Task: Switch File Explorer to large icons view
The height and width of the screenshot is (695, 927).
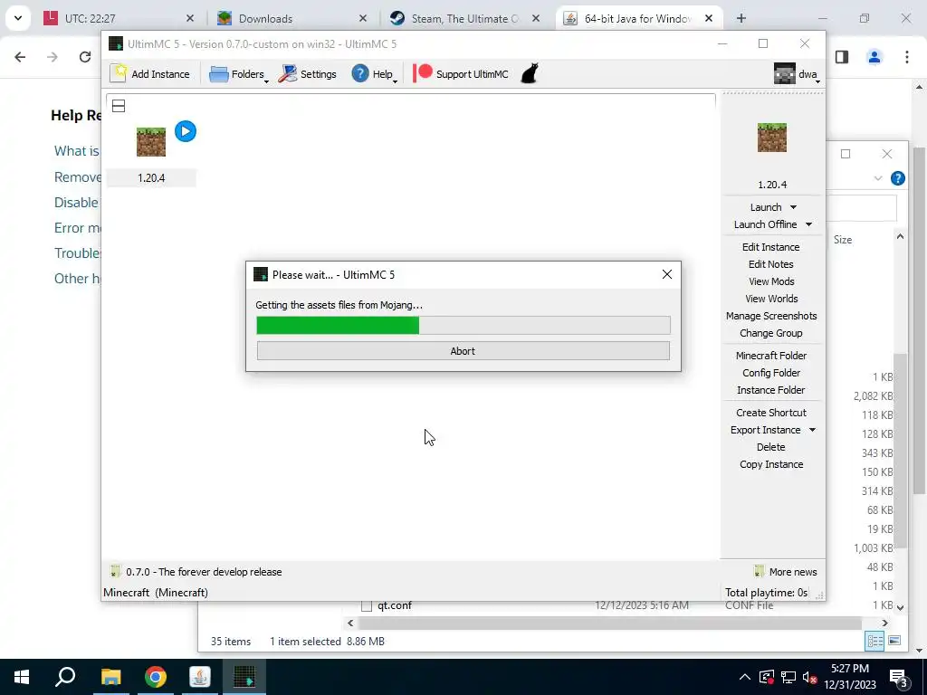Action: pos(894,641)
